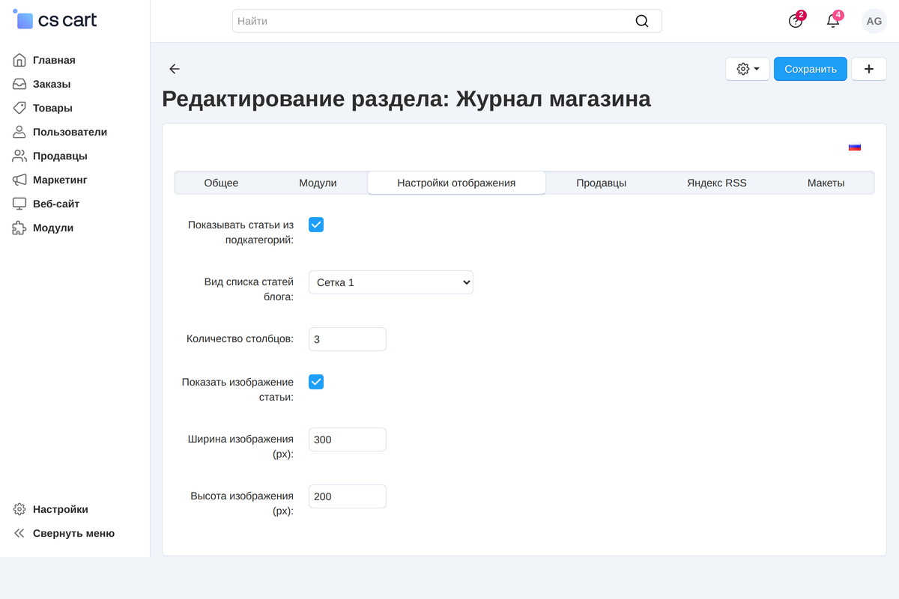This screenshot has height=599, width=899.
Task: Click the Продавцы people icon
Action: (19, 156)
